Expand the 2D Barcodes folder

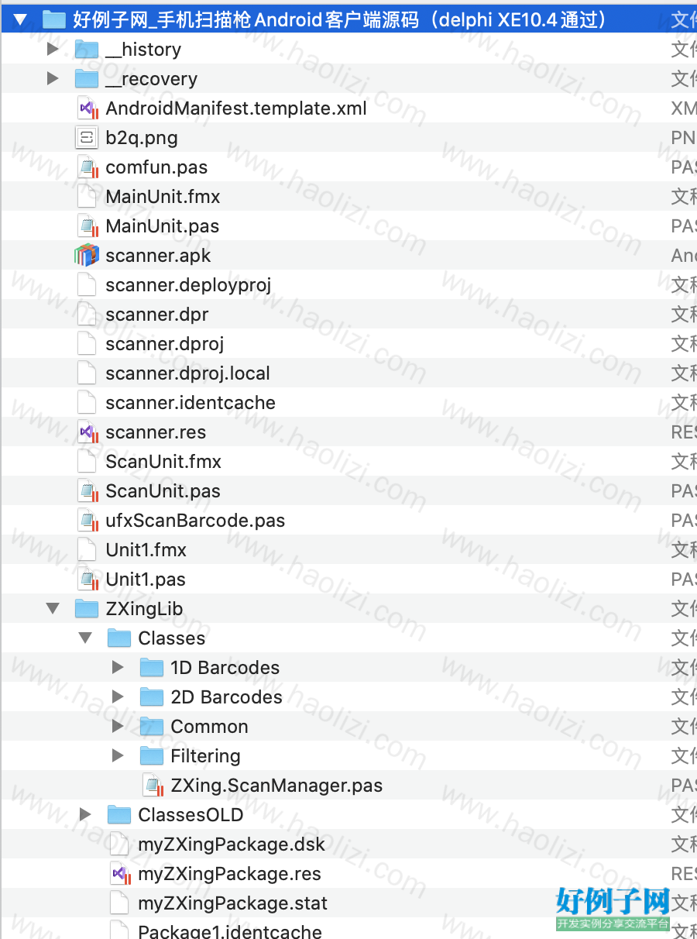(118, 697)
